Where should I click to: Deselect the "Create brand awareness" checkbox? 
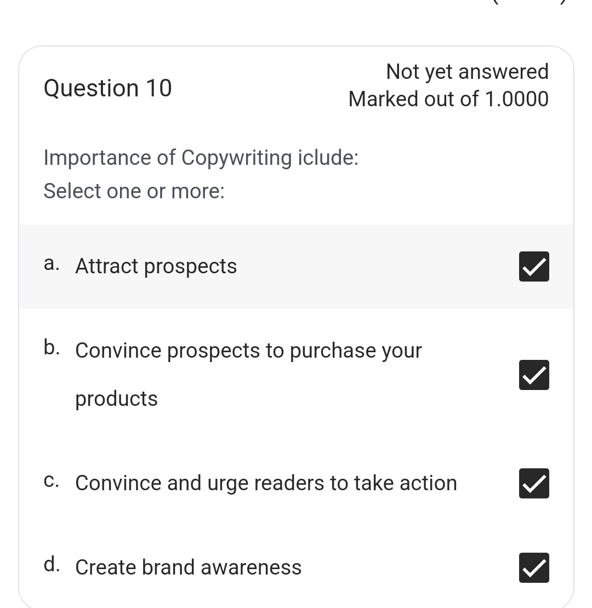pyautogui.click(x=534, y=567)
